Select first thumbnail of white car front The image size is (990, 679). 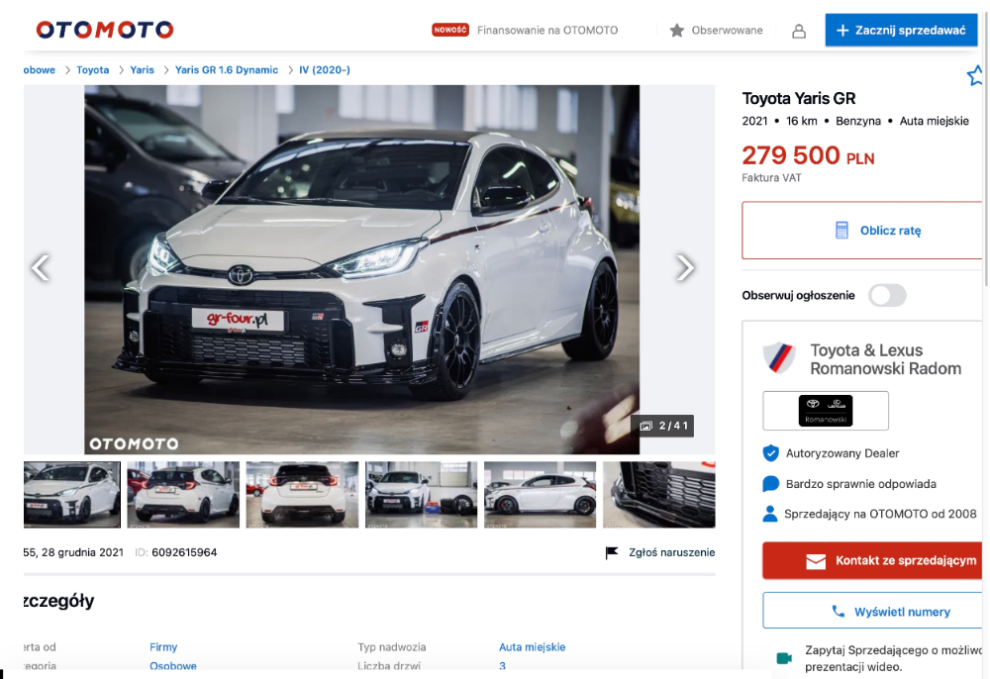click(x=72, y=494)
